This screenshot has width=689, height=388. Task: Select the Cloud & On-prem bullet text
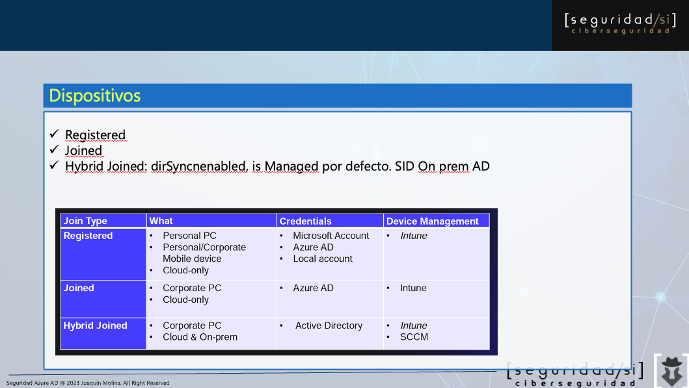click(200, 337)
